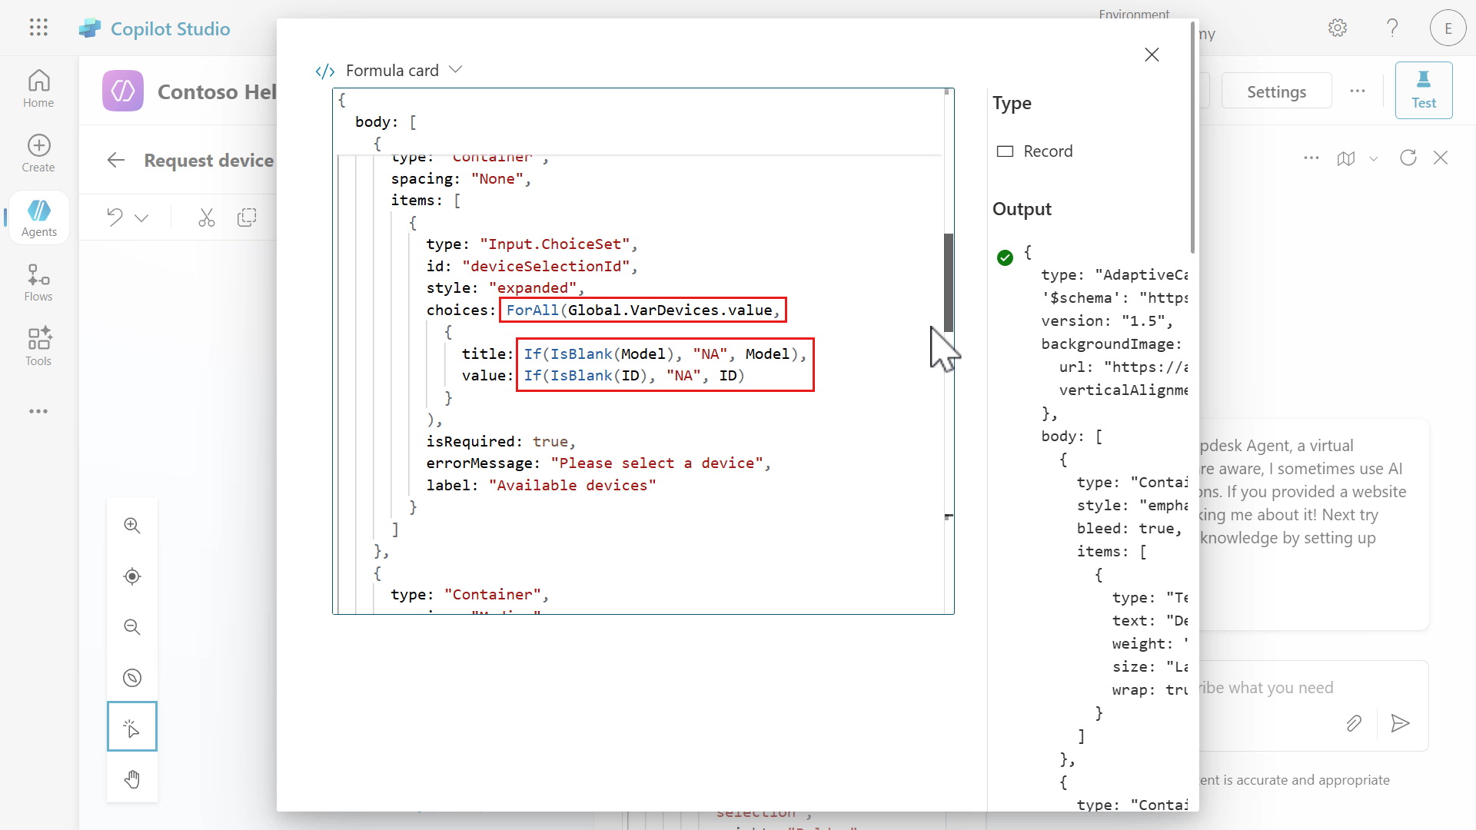The height and width of the screenshot is (830, 1476).
Task: Go to Home in sidebar
Action: tap(38, 88)
